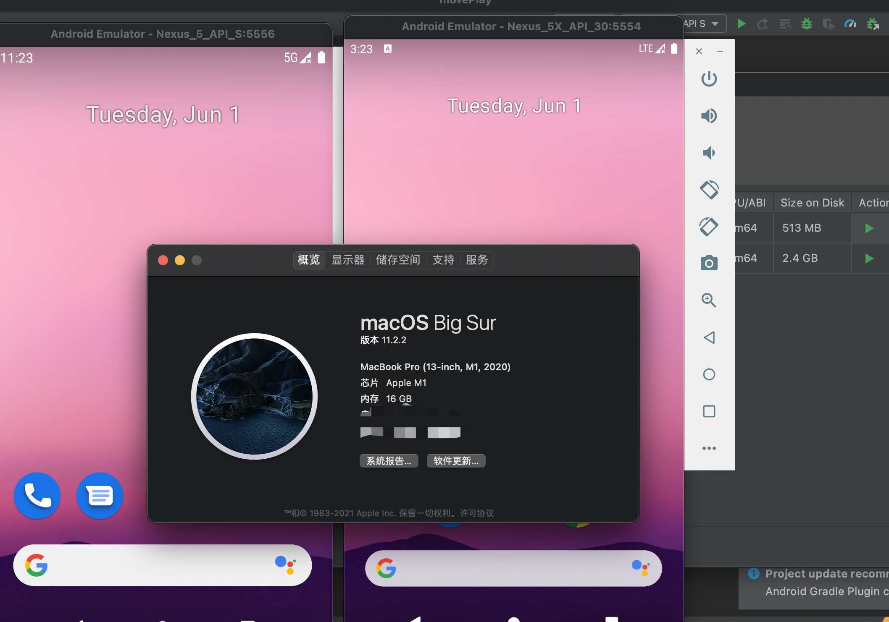889x622 pixels.
Task: Click the Apply Code Changes icon
Action: (x=785, y=24)
